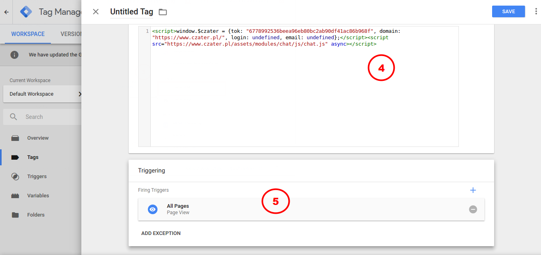Click the Folders icon in sidebar
The height and width of the screenshot is (255, 541).
pyautogui.click(x=15, y=215)
